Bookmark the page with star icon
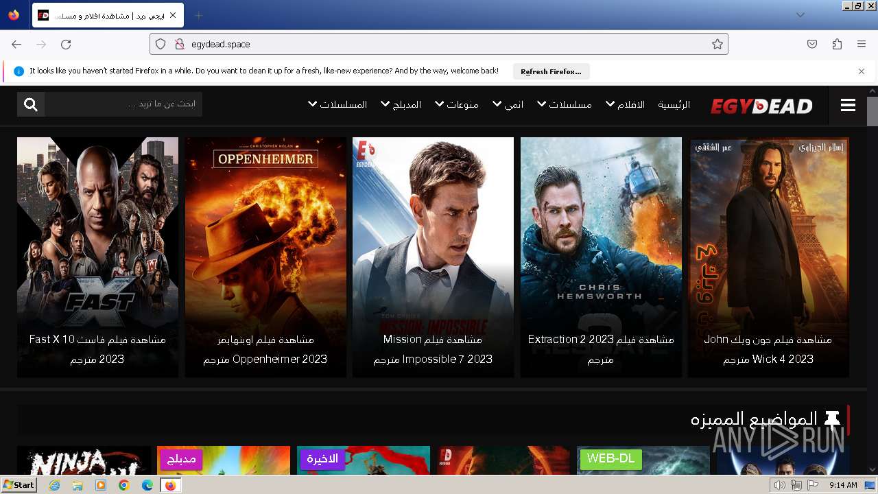The width and height of the screenshot is (878, 494). 717,44
